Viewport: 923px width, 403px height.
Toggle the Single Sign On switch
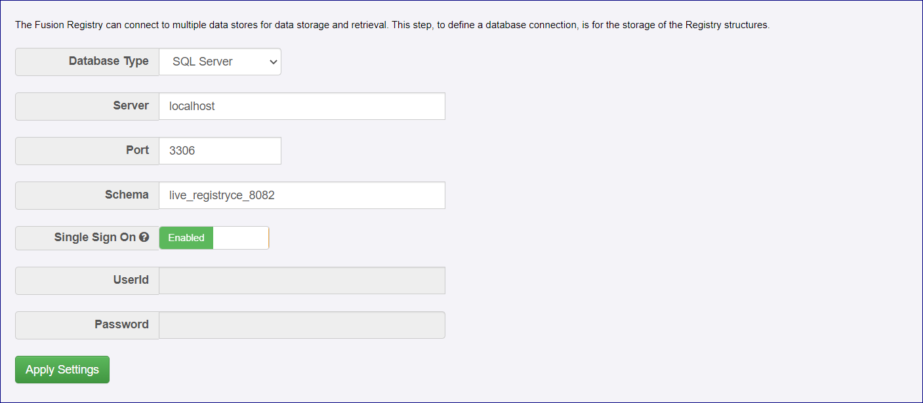(214, 238)
